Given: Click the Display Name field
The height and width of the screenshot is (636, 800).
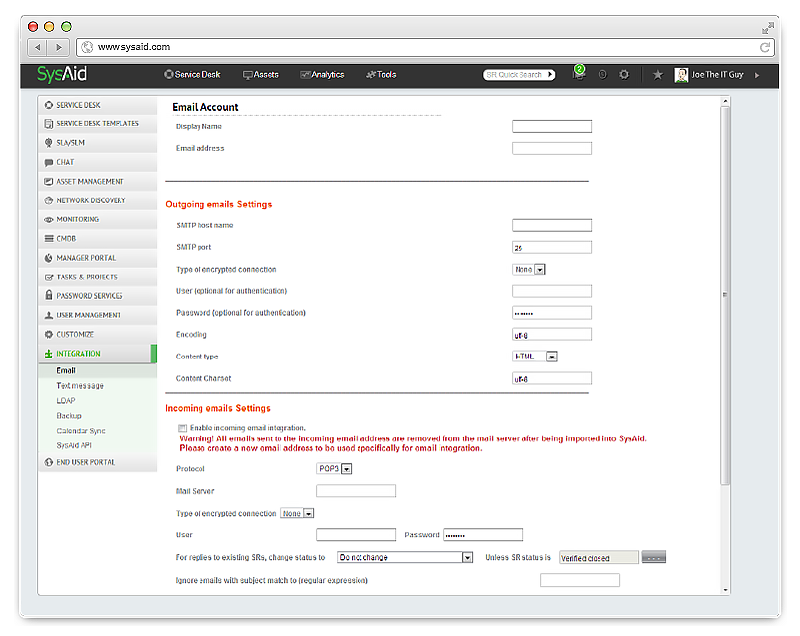Looking at the screenshot, I should tap(551, 126).
